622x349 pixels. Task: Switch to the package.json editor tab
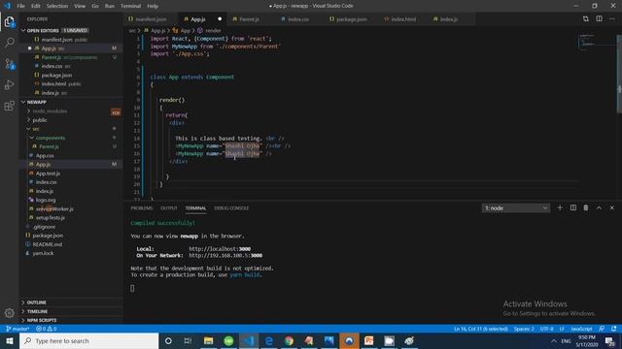click(352, 19)
